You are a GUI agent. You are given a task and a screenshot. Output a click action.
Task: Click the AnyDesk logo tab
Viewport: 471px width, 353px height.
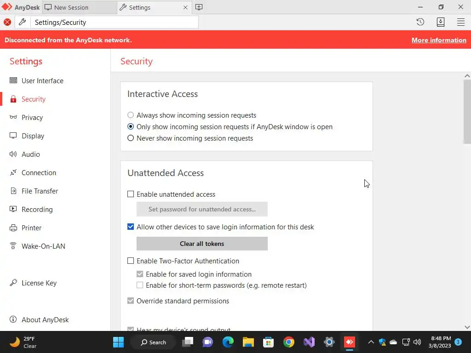tap(20, 7)
